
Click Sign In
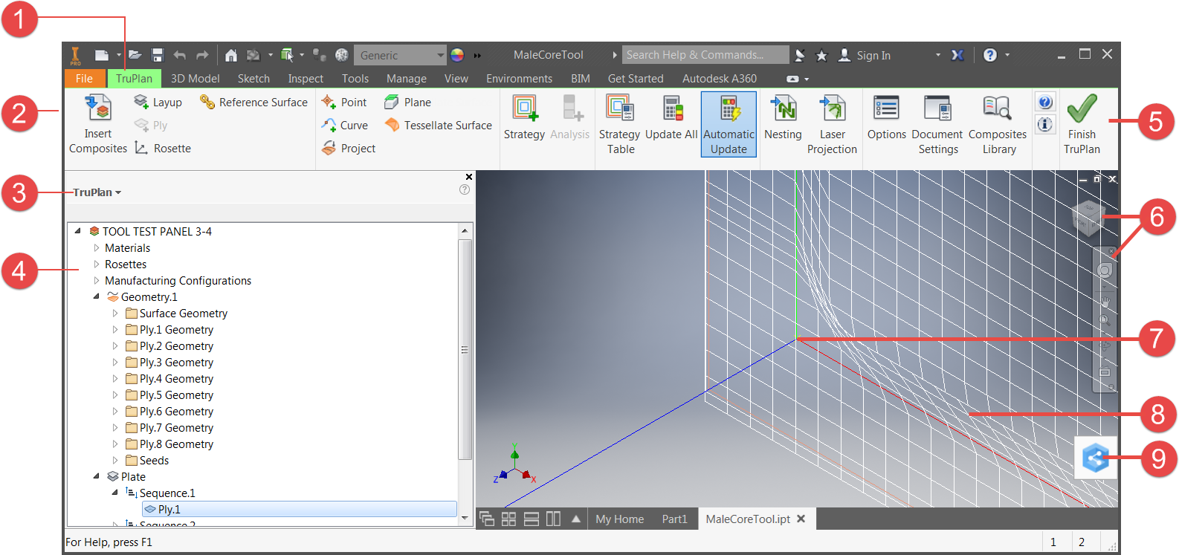pos(873,55)
